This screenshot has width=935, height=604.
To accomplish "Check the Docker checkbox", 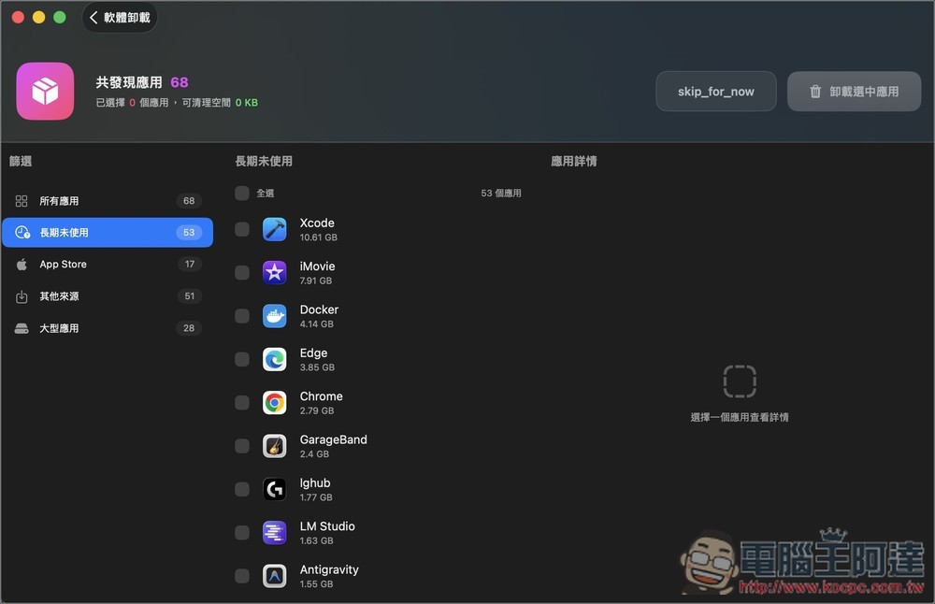I will 242,316.
